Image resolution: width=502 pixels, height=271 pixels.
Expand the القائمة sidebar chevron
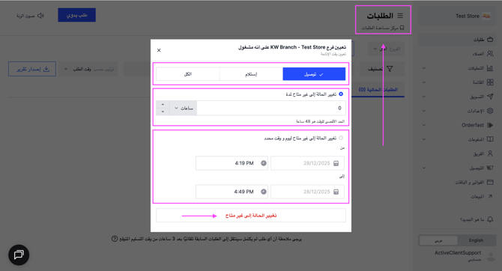(424, 82)
